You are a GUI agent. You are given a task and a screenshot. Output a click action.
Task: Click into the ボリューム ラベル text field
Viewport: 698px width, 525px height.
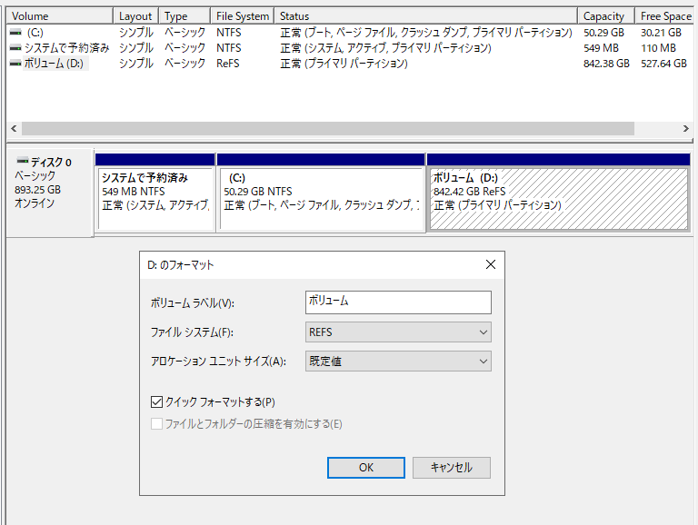coord(398,302)
